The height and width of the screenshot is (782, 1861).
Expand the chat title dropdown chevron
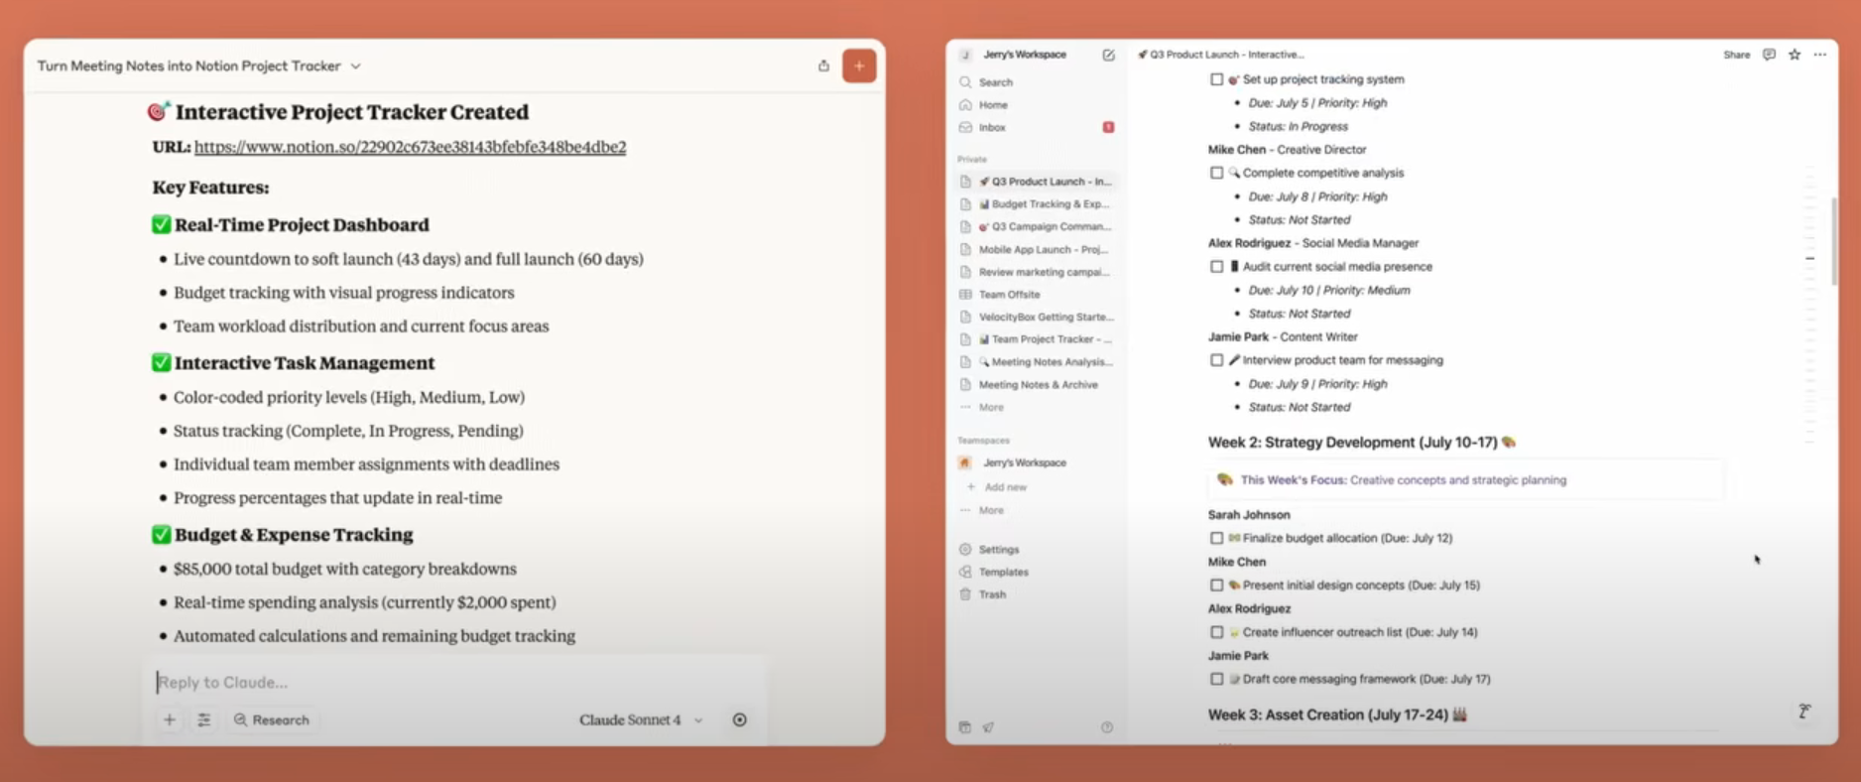click(355, 66)
